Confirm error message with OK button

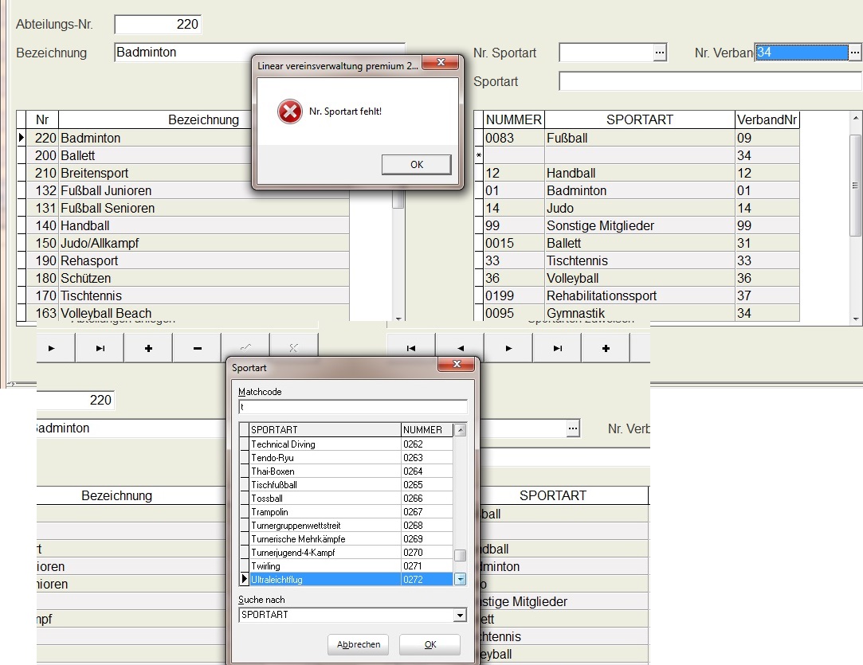(416, 164)
